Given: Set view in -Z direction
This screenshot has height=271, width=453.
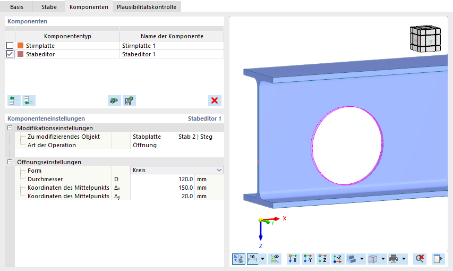Looking at the screenshot, I should point(337,259).
